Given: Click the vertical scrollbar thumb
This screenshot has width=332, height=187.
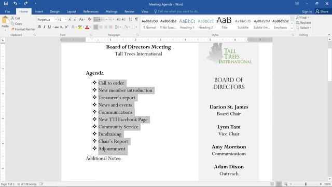Looking at the screenshot, I should (330, 64).
